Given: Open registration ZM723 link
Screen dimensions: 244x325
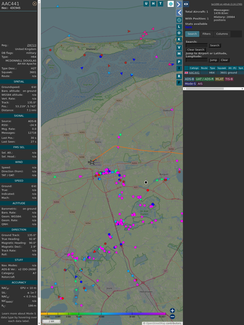Looking at the screenshot, I should coord(32,45).
